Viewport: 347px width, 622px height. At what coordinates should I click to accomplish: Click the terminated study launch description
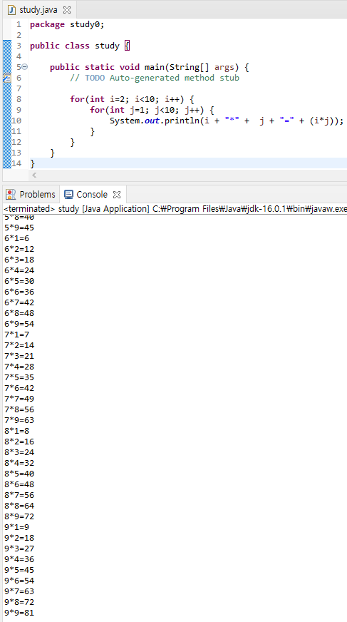(x=175, y=209)
